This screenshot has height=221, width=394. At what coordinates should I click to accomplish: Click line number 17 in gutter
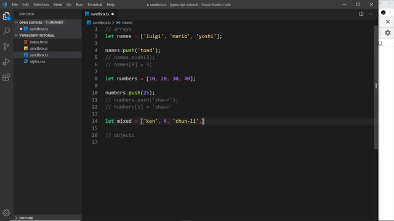click(94, 142)
